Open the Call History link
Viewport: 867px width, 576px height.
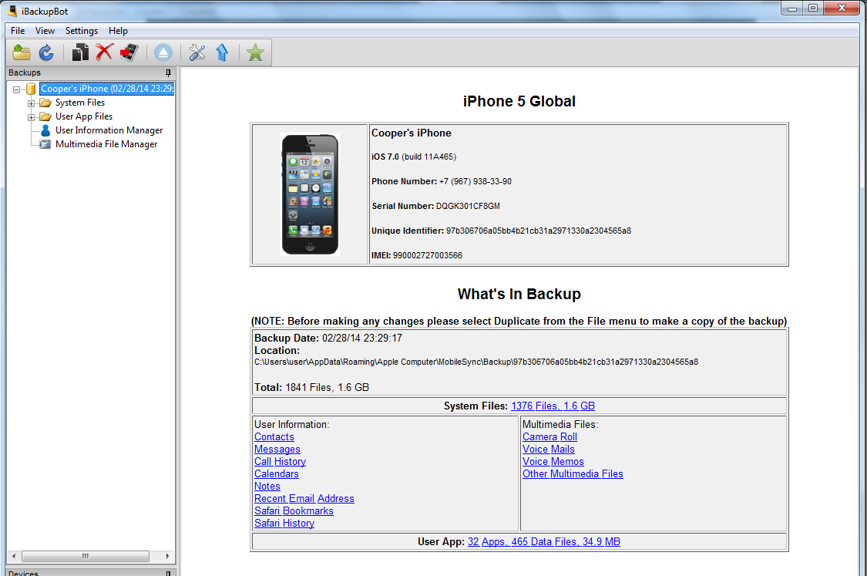point(280,461)
